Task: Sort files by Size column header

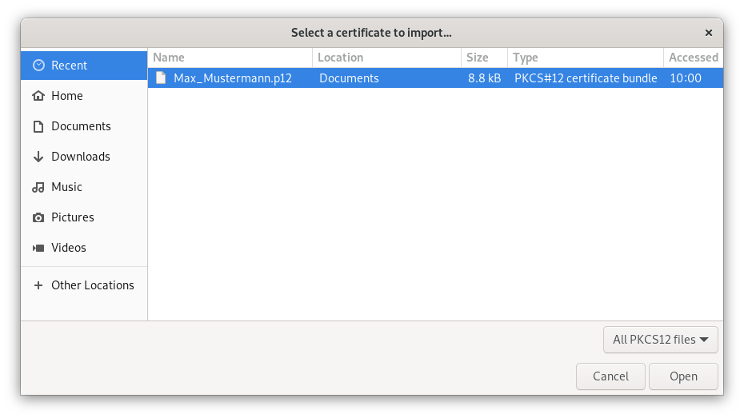Action: [x=484, y=58]
